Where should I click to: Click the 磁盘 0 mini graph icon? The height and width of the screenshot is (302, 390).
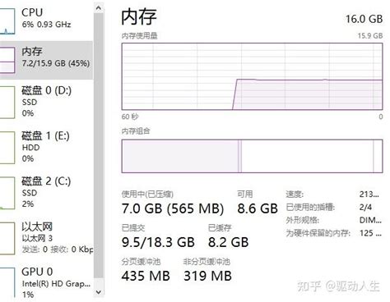point(7,103)
